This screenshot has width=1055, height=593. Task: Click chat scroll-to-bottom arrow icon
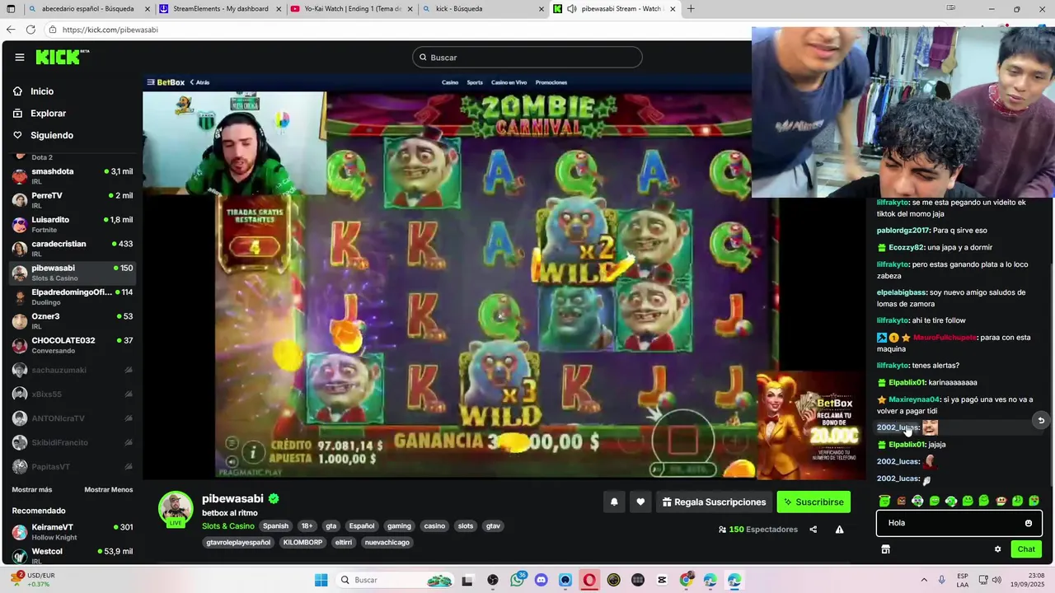pyautogui.click(x=1041, y=420)
